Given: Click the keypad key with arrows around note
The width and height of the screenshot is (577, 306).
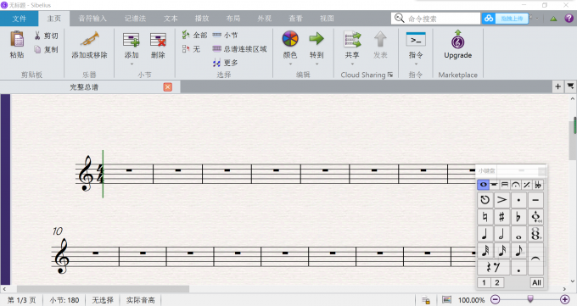Looking at the screenshot, I should coord(535,217).
